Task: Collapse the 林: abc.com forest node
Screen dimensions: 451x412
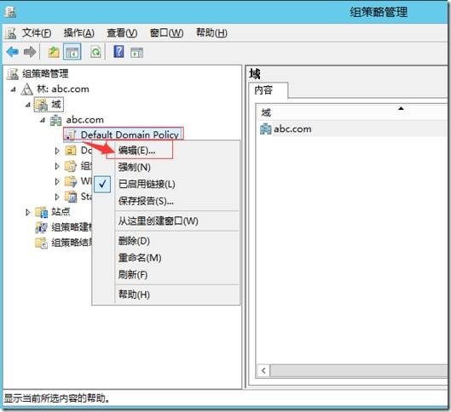Action: [14, 89]
